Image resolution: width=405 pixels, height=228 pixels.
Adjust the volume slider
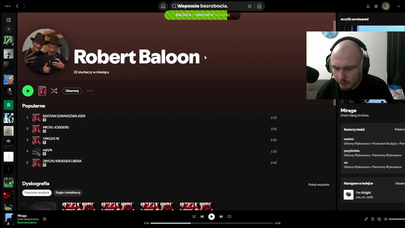[x=397, y=219]
